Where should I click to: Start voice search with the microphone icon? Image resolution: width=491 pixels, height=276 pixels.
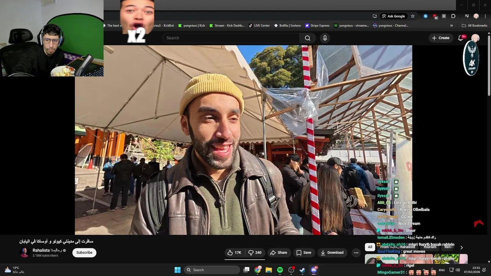pyautogui.click(x=325, y=38)
